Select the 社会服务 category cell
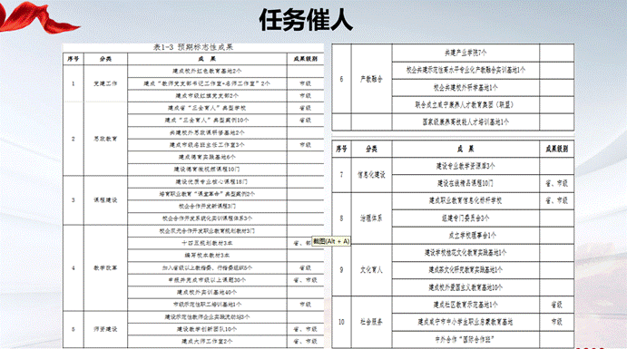The height and width of the screenshot is (349, 627). [x=371, y=322]
